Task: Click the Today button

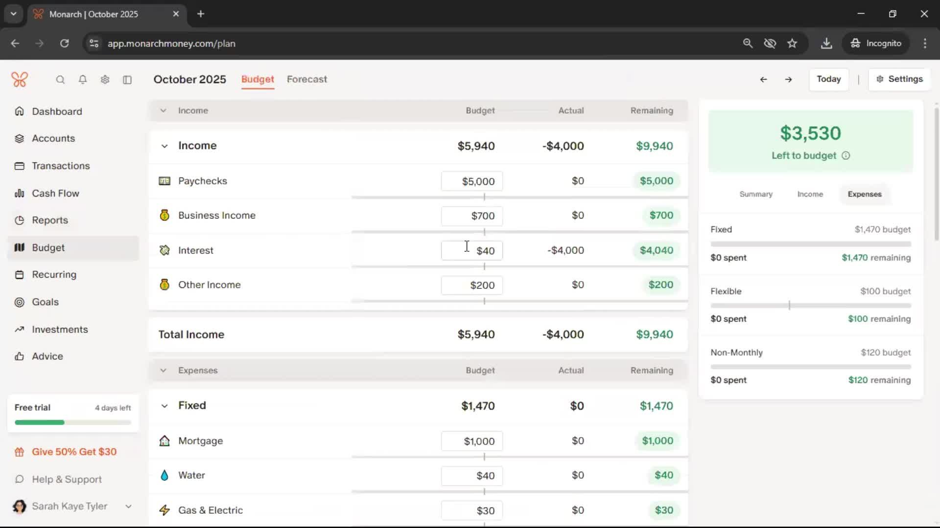Action: click(x=828, y=79)
